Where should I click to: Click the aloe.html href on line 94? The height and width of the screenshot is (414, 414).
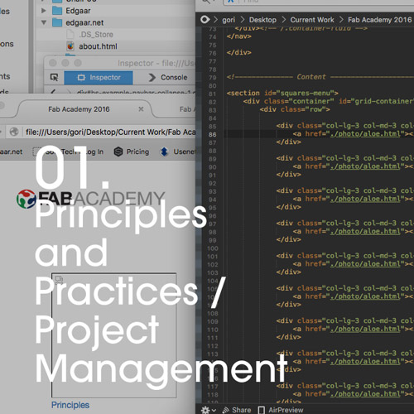tap(365, 199)
